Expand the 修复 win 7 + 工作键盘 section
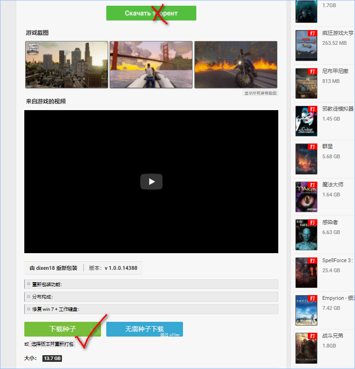 (55, 309)
